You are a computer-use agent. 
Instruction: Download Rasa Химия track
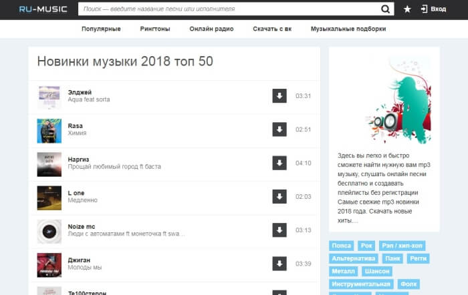(x=279, y=129)
